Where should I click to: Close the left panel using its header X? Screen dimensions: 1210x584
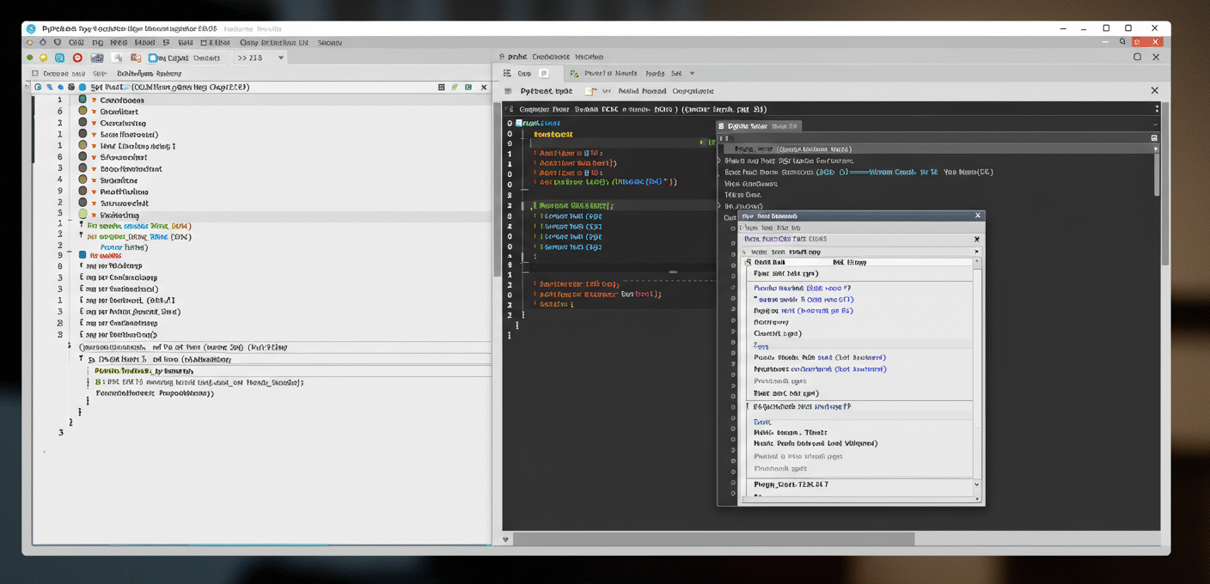click(x=484, y=88)
